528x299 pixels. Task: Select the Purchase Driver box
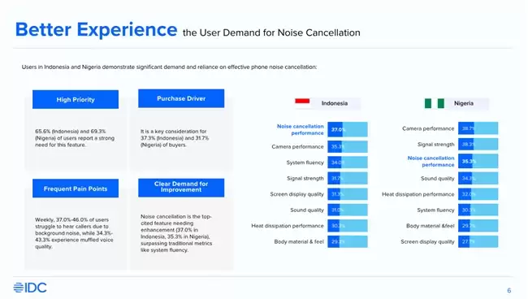tap(181, 98)
